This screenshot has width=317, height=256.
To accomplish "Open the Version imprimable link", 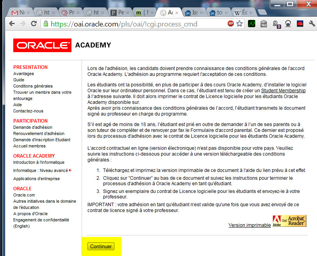I will 250,225.
